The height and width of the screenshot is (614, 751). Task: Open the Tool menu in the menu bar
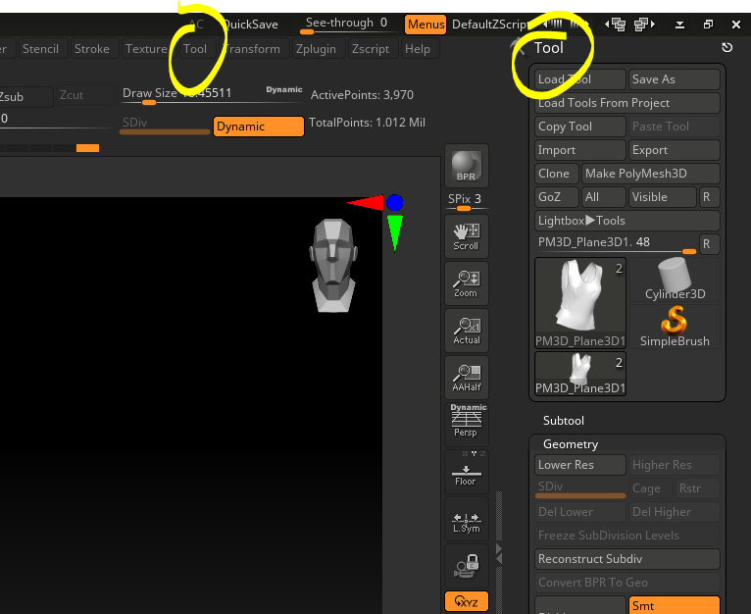(x=195, y=49)
